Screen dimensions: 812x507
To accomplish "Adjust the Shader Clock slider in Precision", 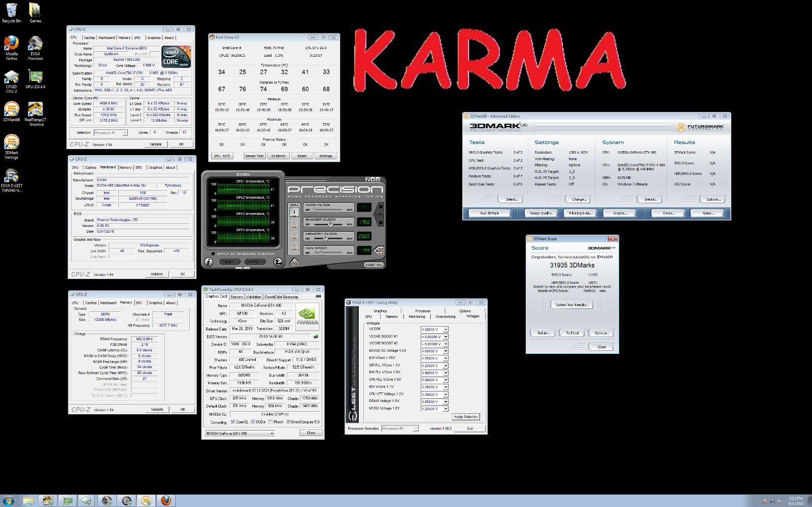I will (329, 224).
